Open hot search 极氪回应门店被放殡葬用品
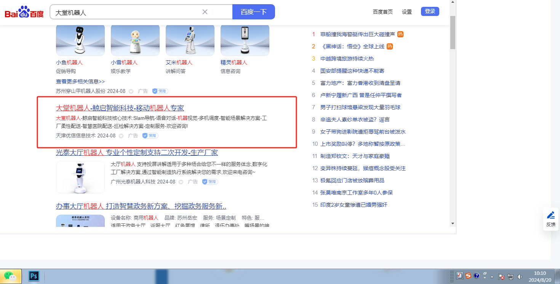The height and width of the screenshot is (284, 560). 352,180
